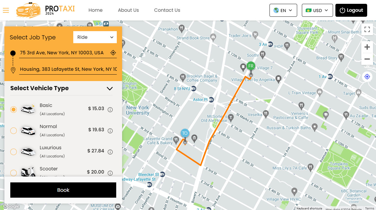
Task: Toggle fullscreen map view
Action: point(367,29)
